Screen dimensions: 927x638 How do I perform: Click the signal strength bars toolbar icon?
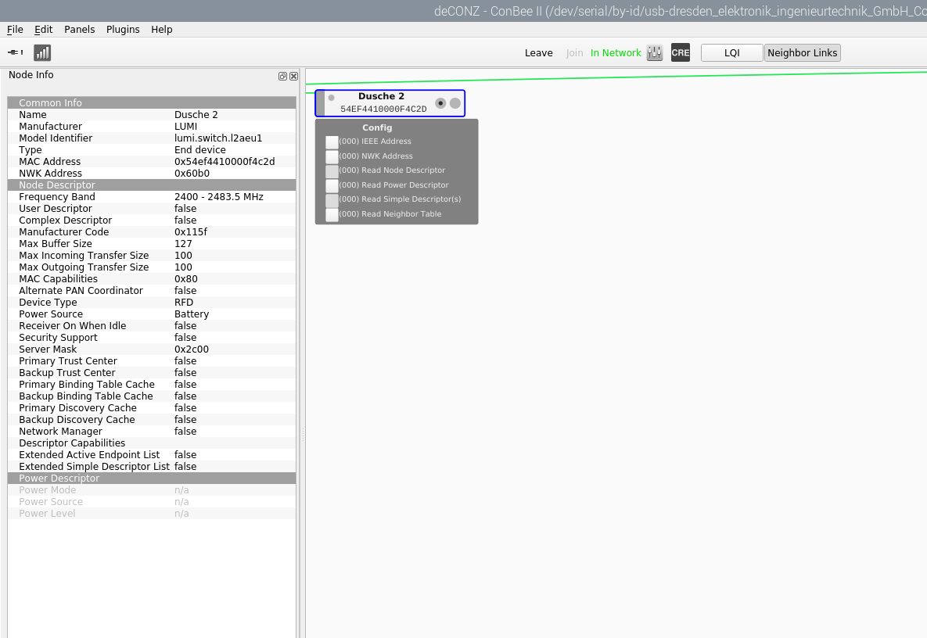42,52
